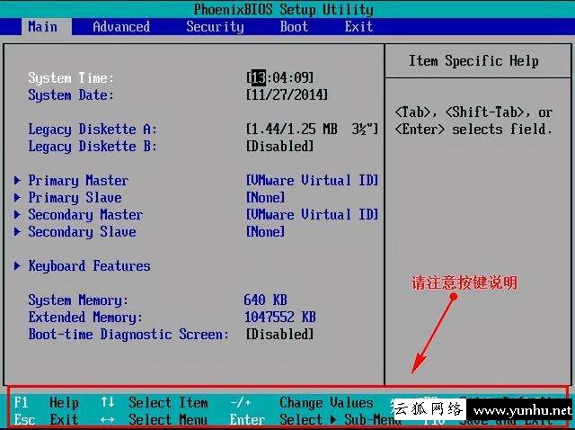This screenshot has height=430, width=575.
Task: Toggle Boot-time Diagnostic Screen Disabled value
Action: tap(279, 334)
